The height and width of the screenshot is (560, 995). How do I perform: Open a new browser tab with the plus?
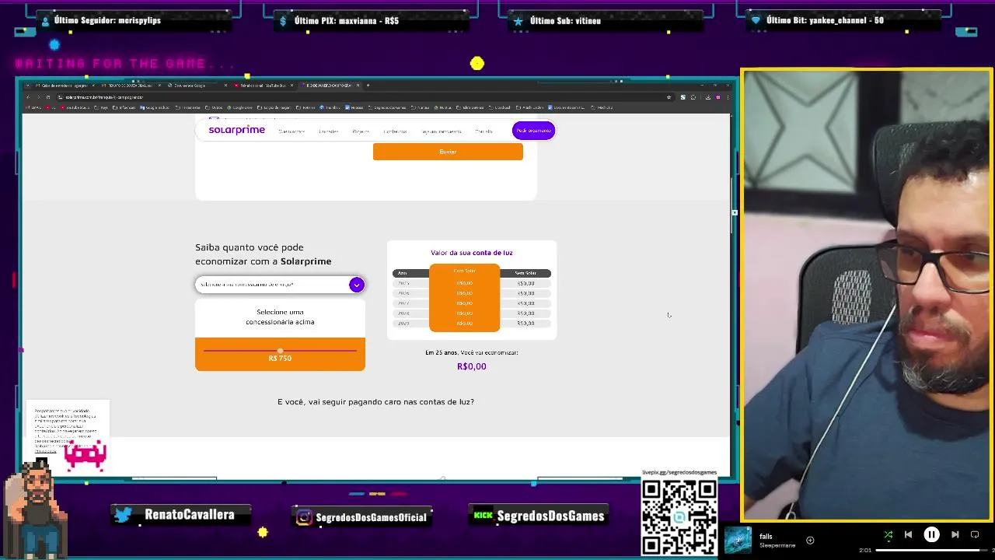point(368,85)
